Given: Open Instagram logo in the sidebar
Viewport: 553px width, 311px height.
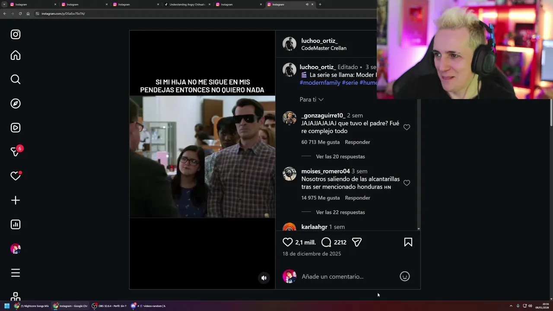Looking at the screenshot, I should point(16,35).
